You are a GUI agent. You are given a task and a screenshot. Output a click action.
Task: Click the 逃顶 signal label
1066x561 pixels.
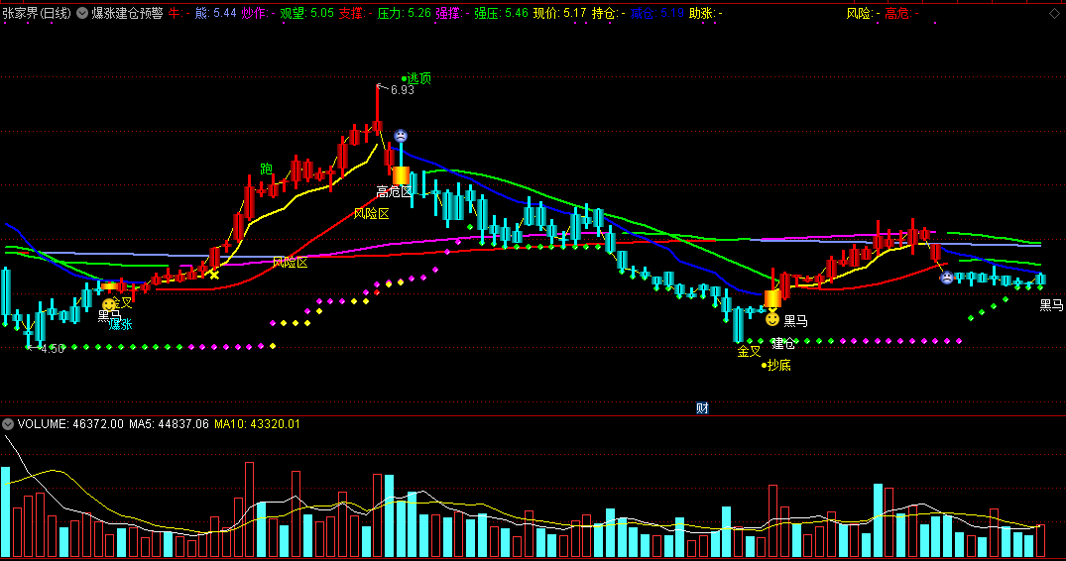418,78
